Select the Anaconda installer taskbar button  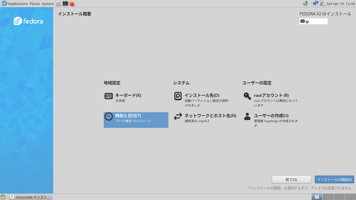(x=31, y=197)
